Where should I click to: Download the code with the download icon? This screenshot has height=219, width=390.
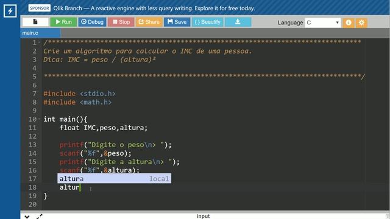238,22
